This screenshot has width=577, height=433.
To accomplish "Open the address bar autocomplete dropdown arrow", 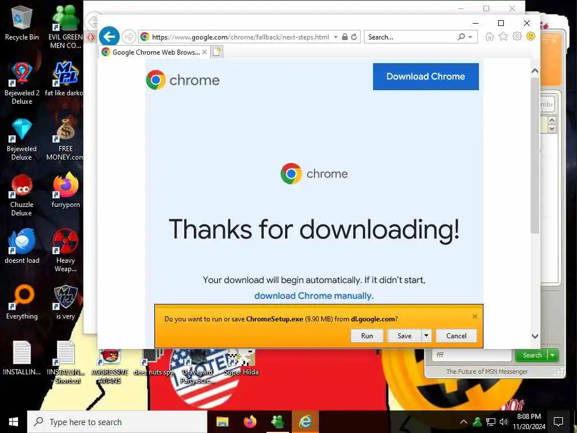I will [x=336, y=37].
